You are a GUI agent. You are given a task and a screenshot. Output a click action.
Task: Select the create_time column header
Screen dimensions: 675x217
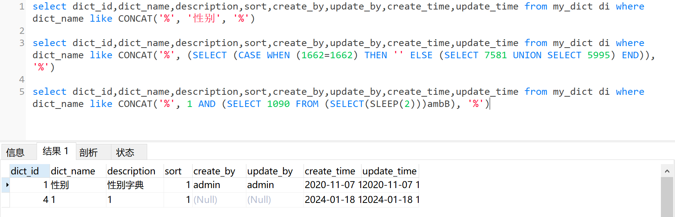[x=330, y=171]
